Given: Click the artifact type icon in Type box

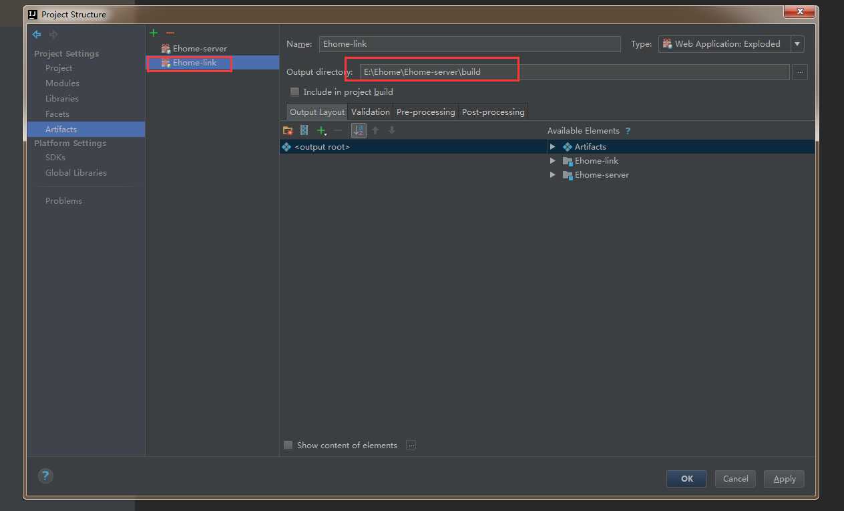Looking at the screenshot, I should click(x=667, y=43).
